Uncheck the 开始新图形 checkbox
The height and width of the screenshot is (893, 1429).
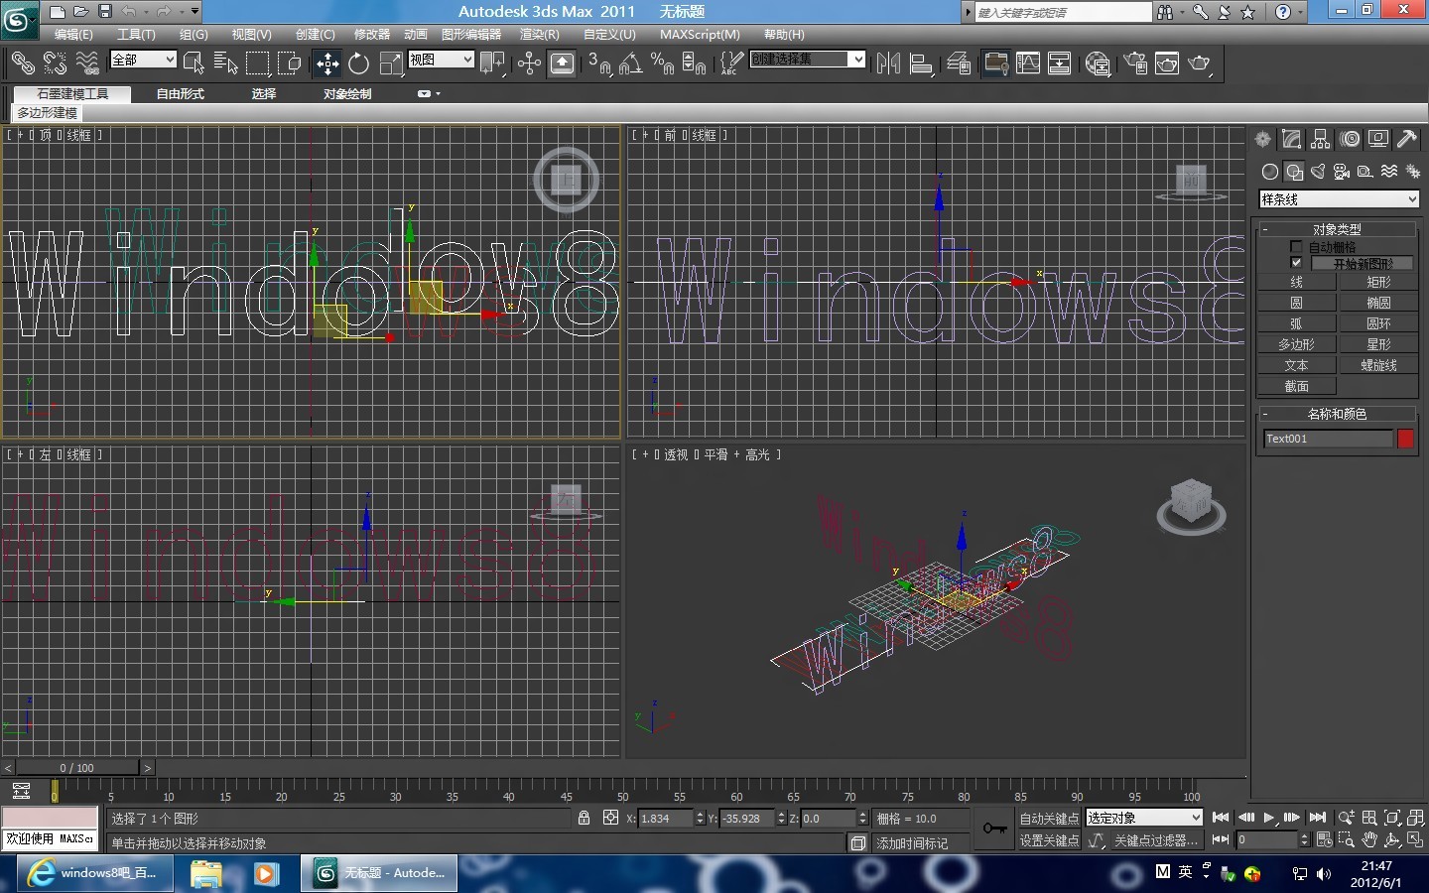pos(1296,263)
